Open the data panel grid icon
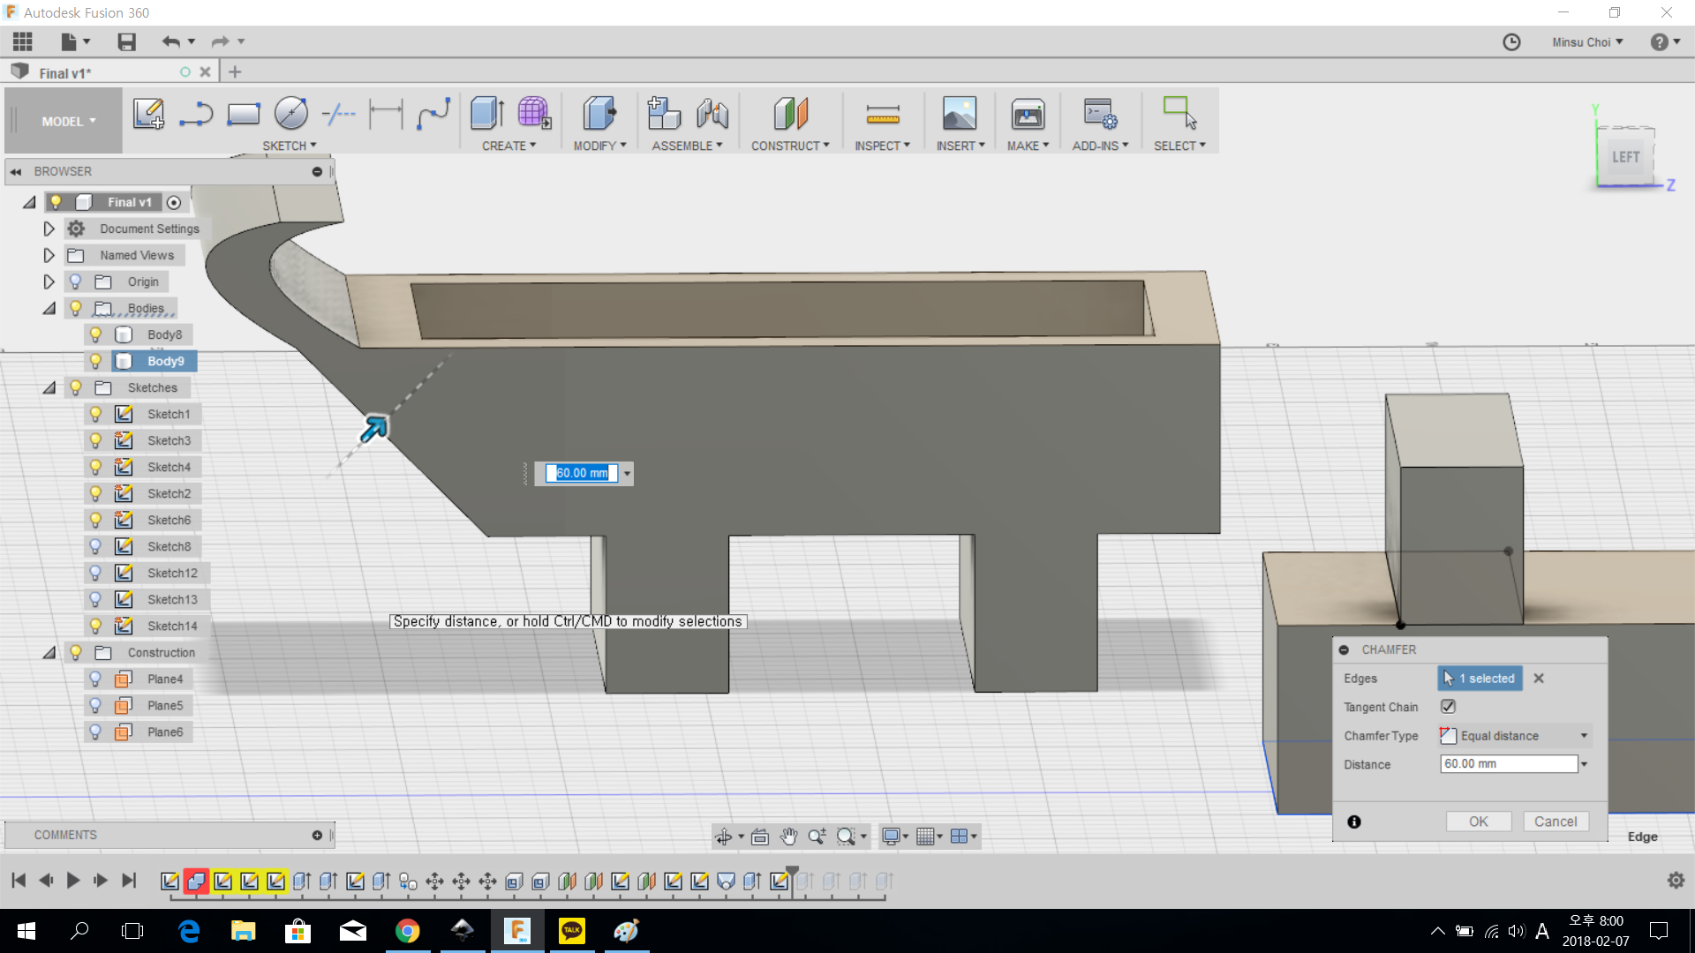The image size is (1695, 953). 23,41
